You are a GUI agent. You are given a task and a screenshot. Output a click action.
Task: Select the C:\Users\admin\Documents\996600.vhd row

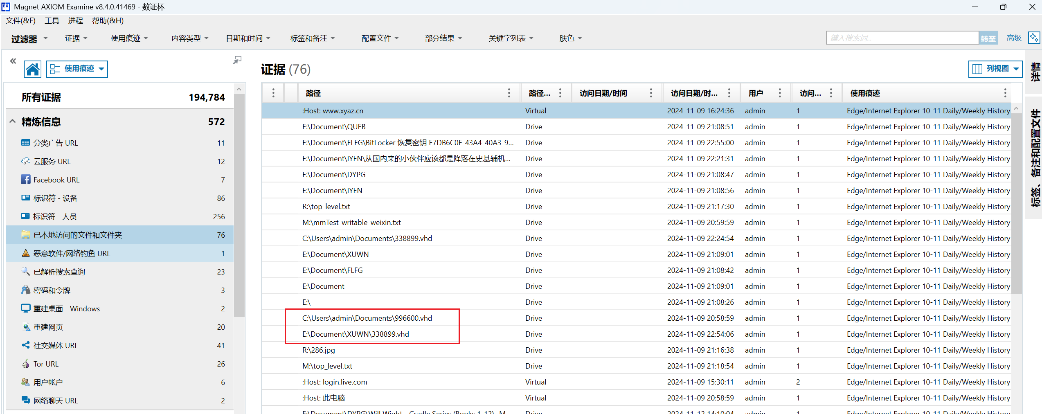coord(367,318)
